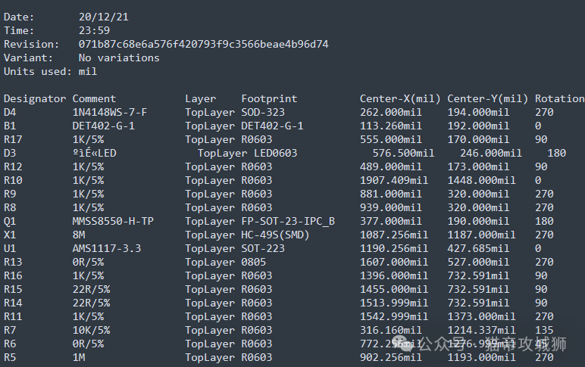Click the SOT-223 footprint entry
The image size is (585, 367).
tap(263, 248)
